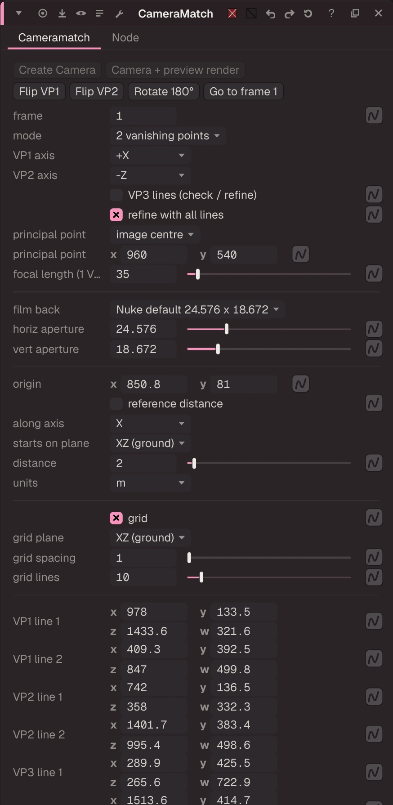Click the wrench icon in the header
The width and height of the screenshot is (393, 805).
[x=119, y=14]
